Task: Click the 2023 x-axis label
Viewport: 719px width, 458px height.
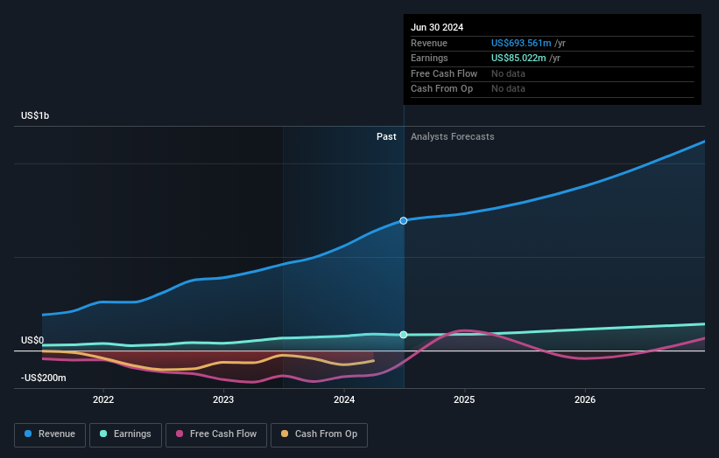Action: (x=223, y=399)
